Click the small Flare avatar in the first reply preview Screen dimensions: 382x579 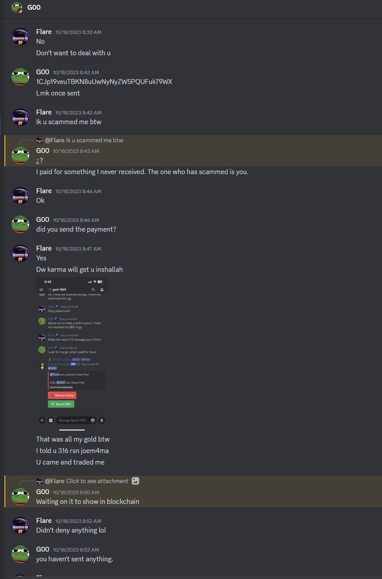39,140
